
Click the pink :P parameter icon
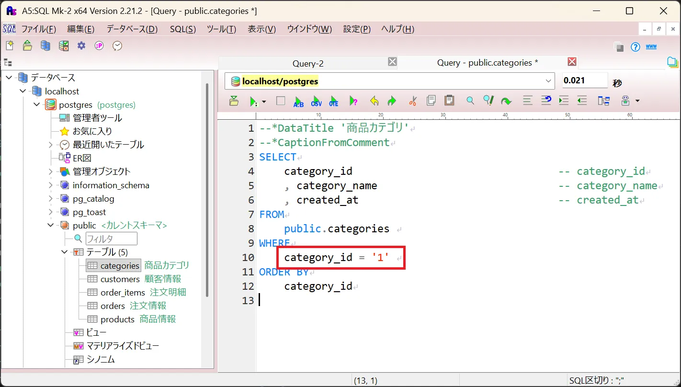coord(99,46)
